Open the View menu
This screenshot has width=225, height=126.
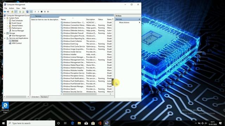[x=18, y=8]
